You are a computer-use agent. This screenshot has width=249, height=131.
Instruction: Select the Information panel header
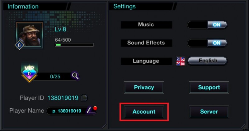[23, 7]
